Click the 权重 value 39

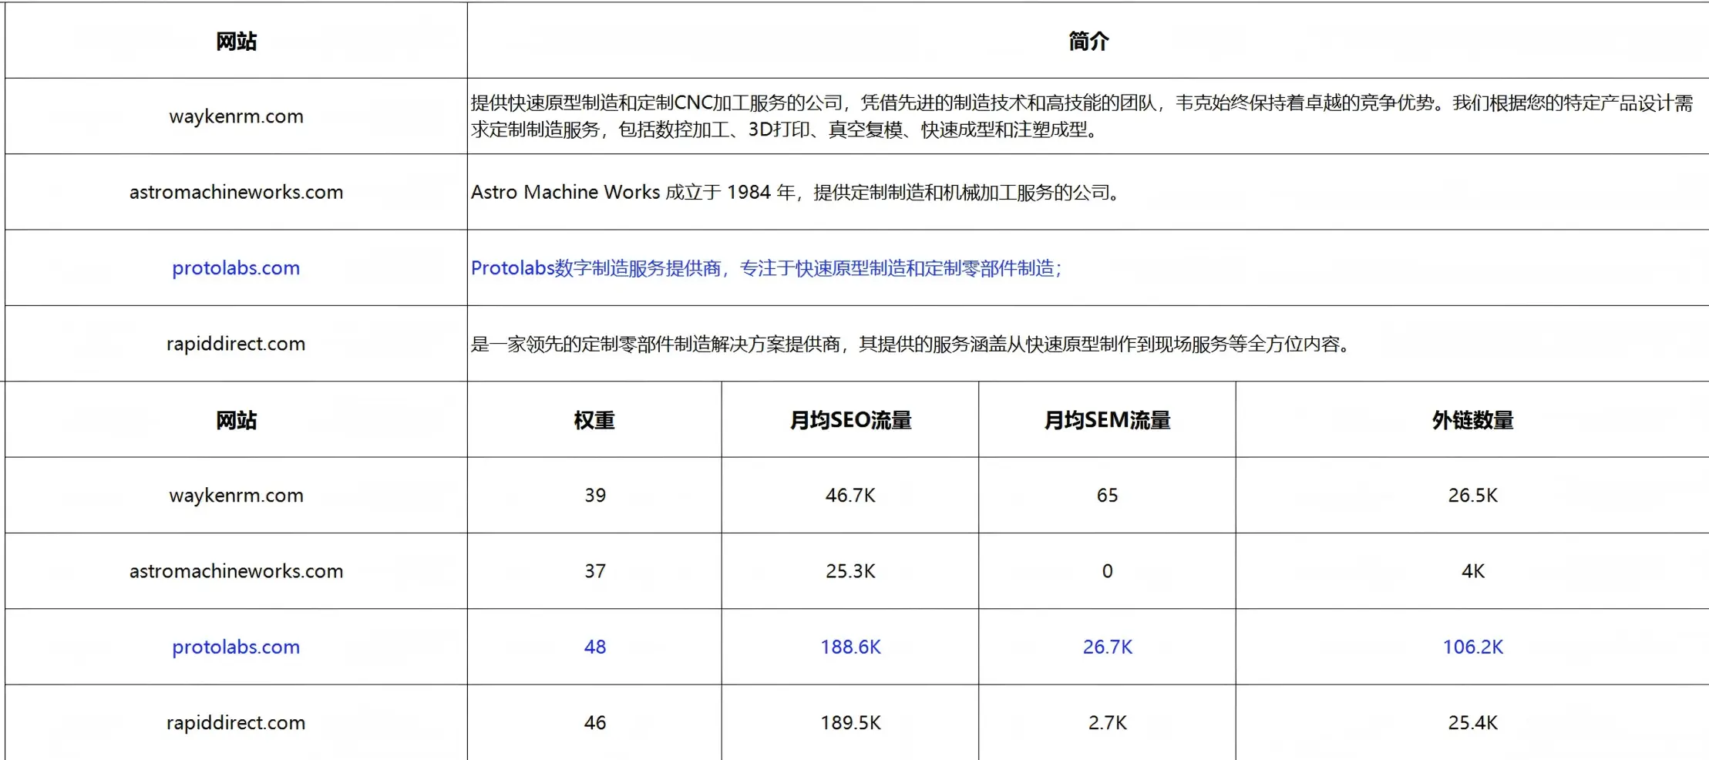click(x=594, y=496)
